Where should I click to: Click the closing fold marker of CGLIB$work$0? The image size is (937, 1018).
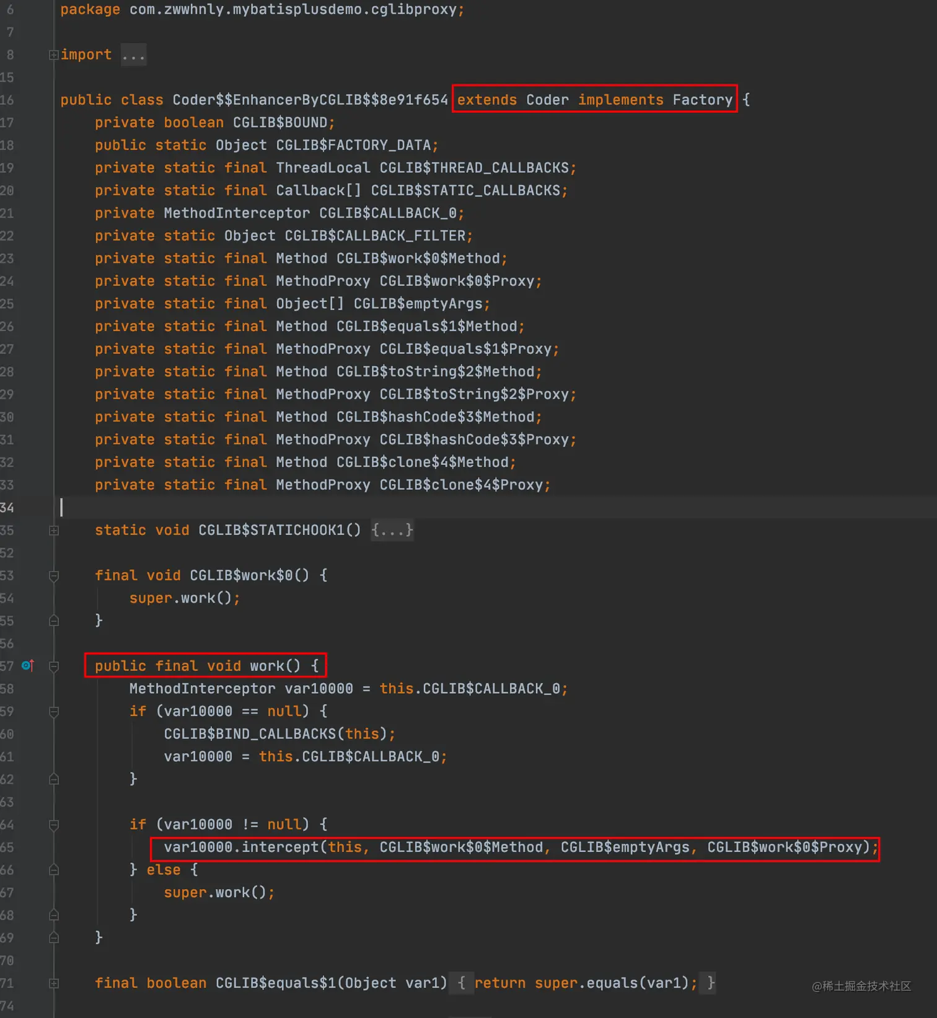pyautogui.click(x=54, y=621)
